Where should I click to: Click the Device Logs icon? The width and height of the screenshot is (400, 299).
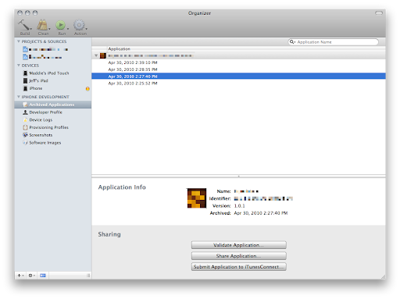pos(25,119)
